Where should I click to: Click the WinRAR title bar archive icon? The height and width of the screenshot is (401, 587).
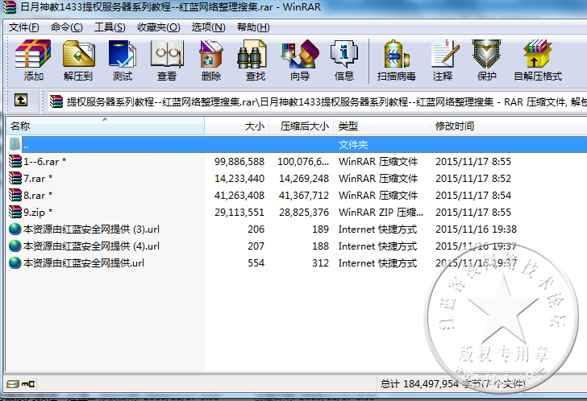(x=10, y=6)
